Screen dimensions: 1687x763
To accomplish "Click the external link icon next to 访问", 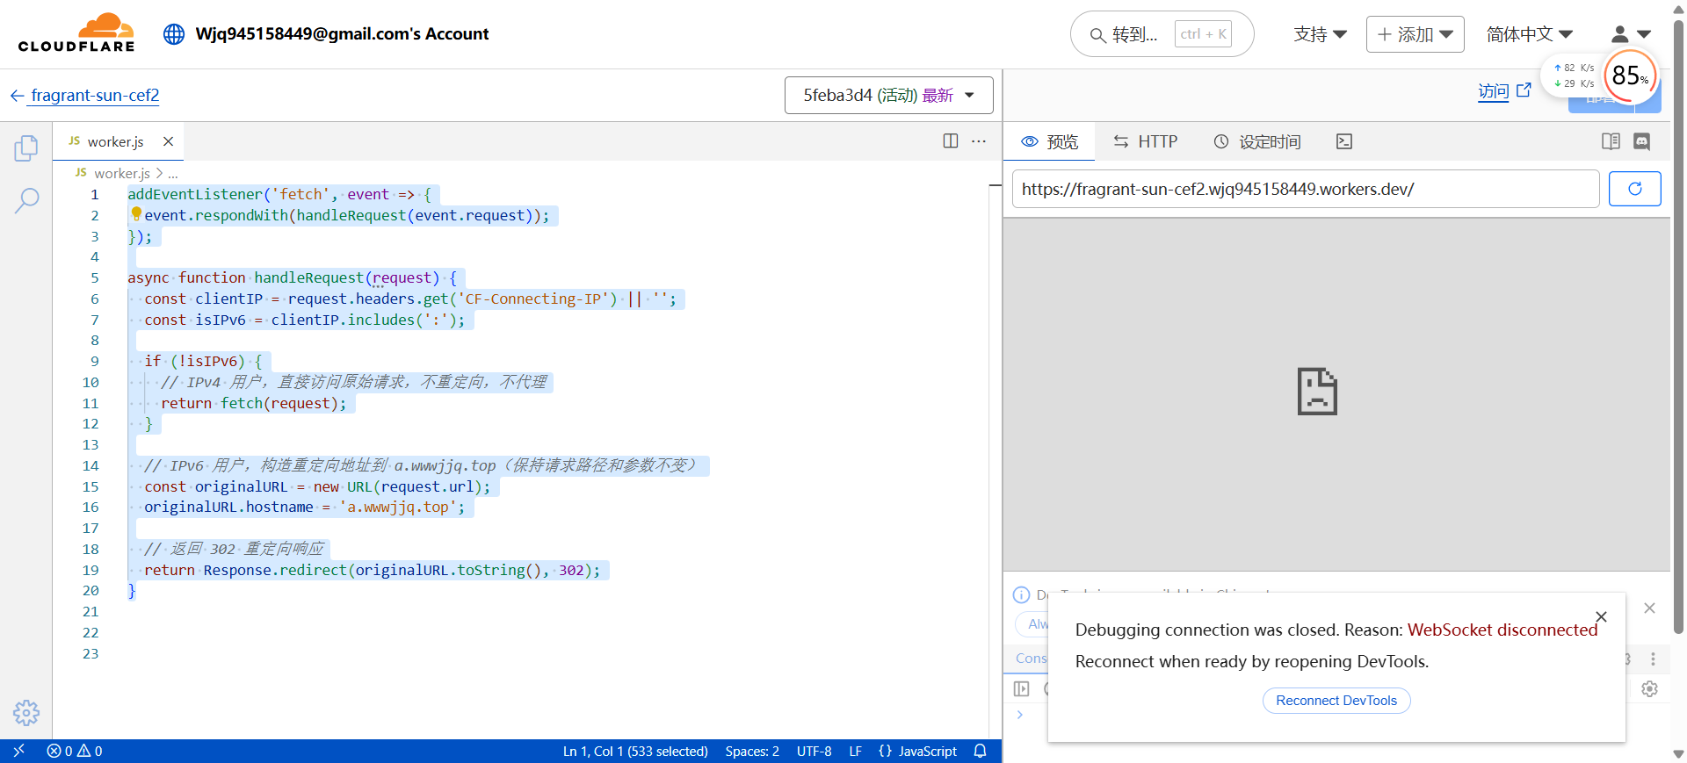I will pyautogui.click(x=1524, y=90).
